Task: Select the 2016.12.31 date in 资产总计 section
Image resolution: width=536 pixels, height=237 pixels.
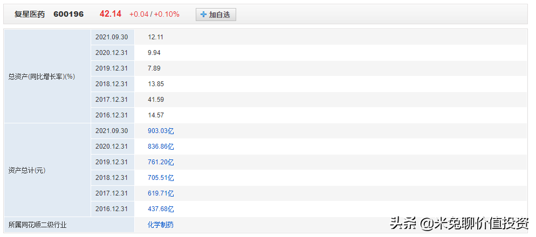Action: point(112,209)
